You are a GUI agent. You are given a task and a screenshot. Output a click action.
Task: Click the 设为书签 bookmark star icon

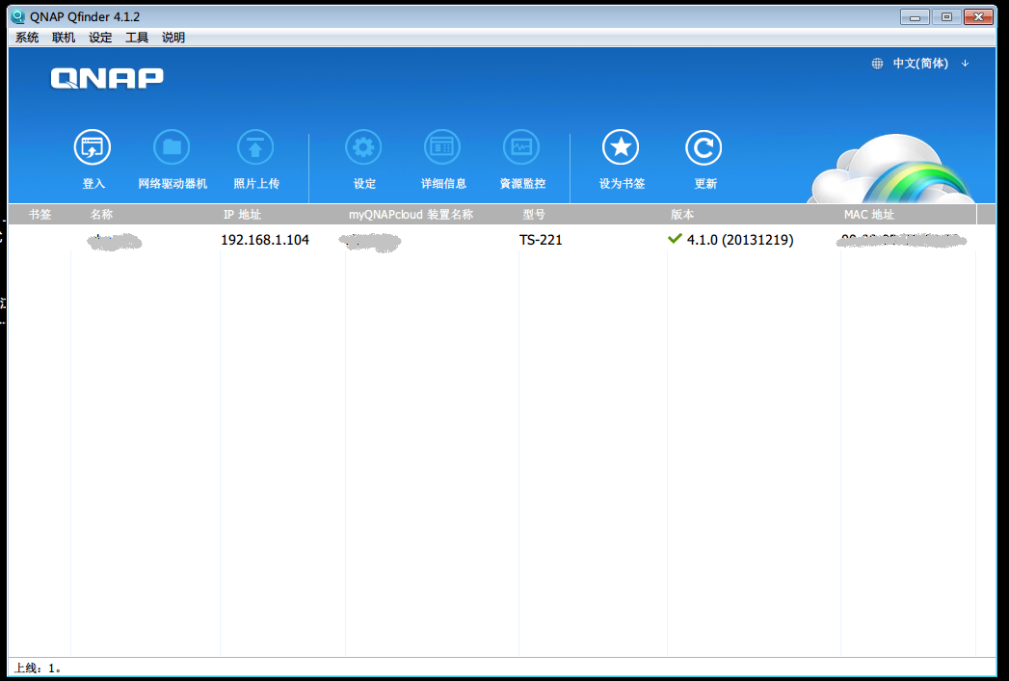(x=621, y=147)
